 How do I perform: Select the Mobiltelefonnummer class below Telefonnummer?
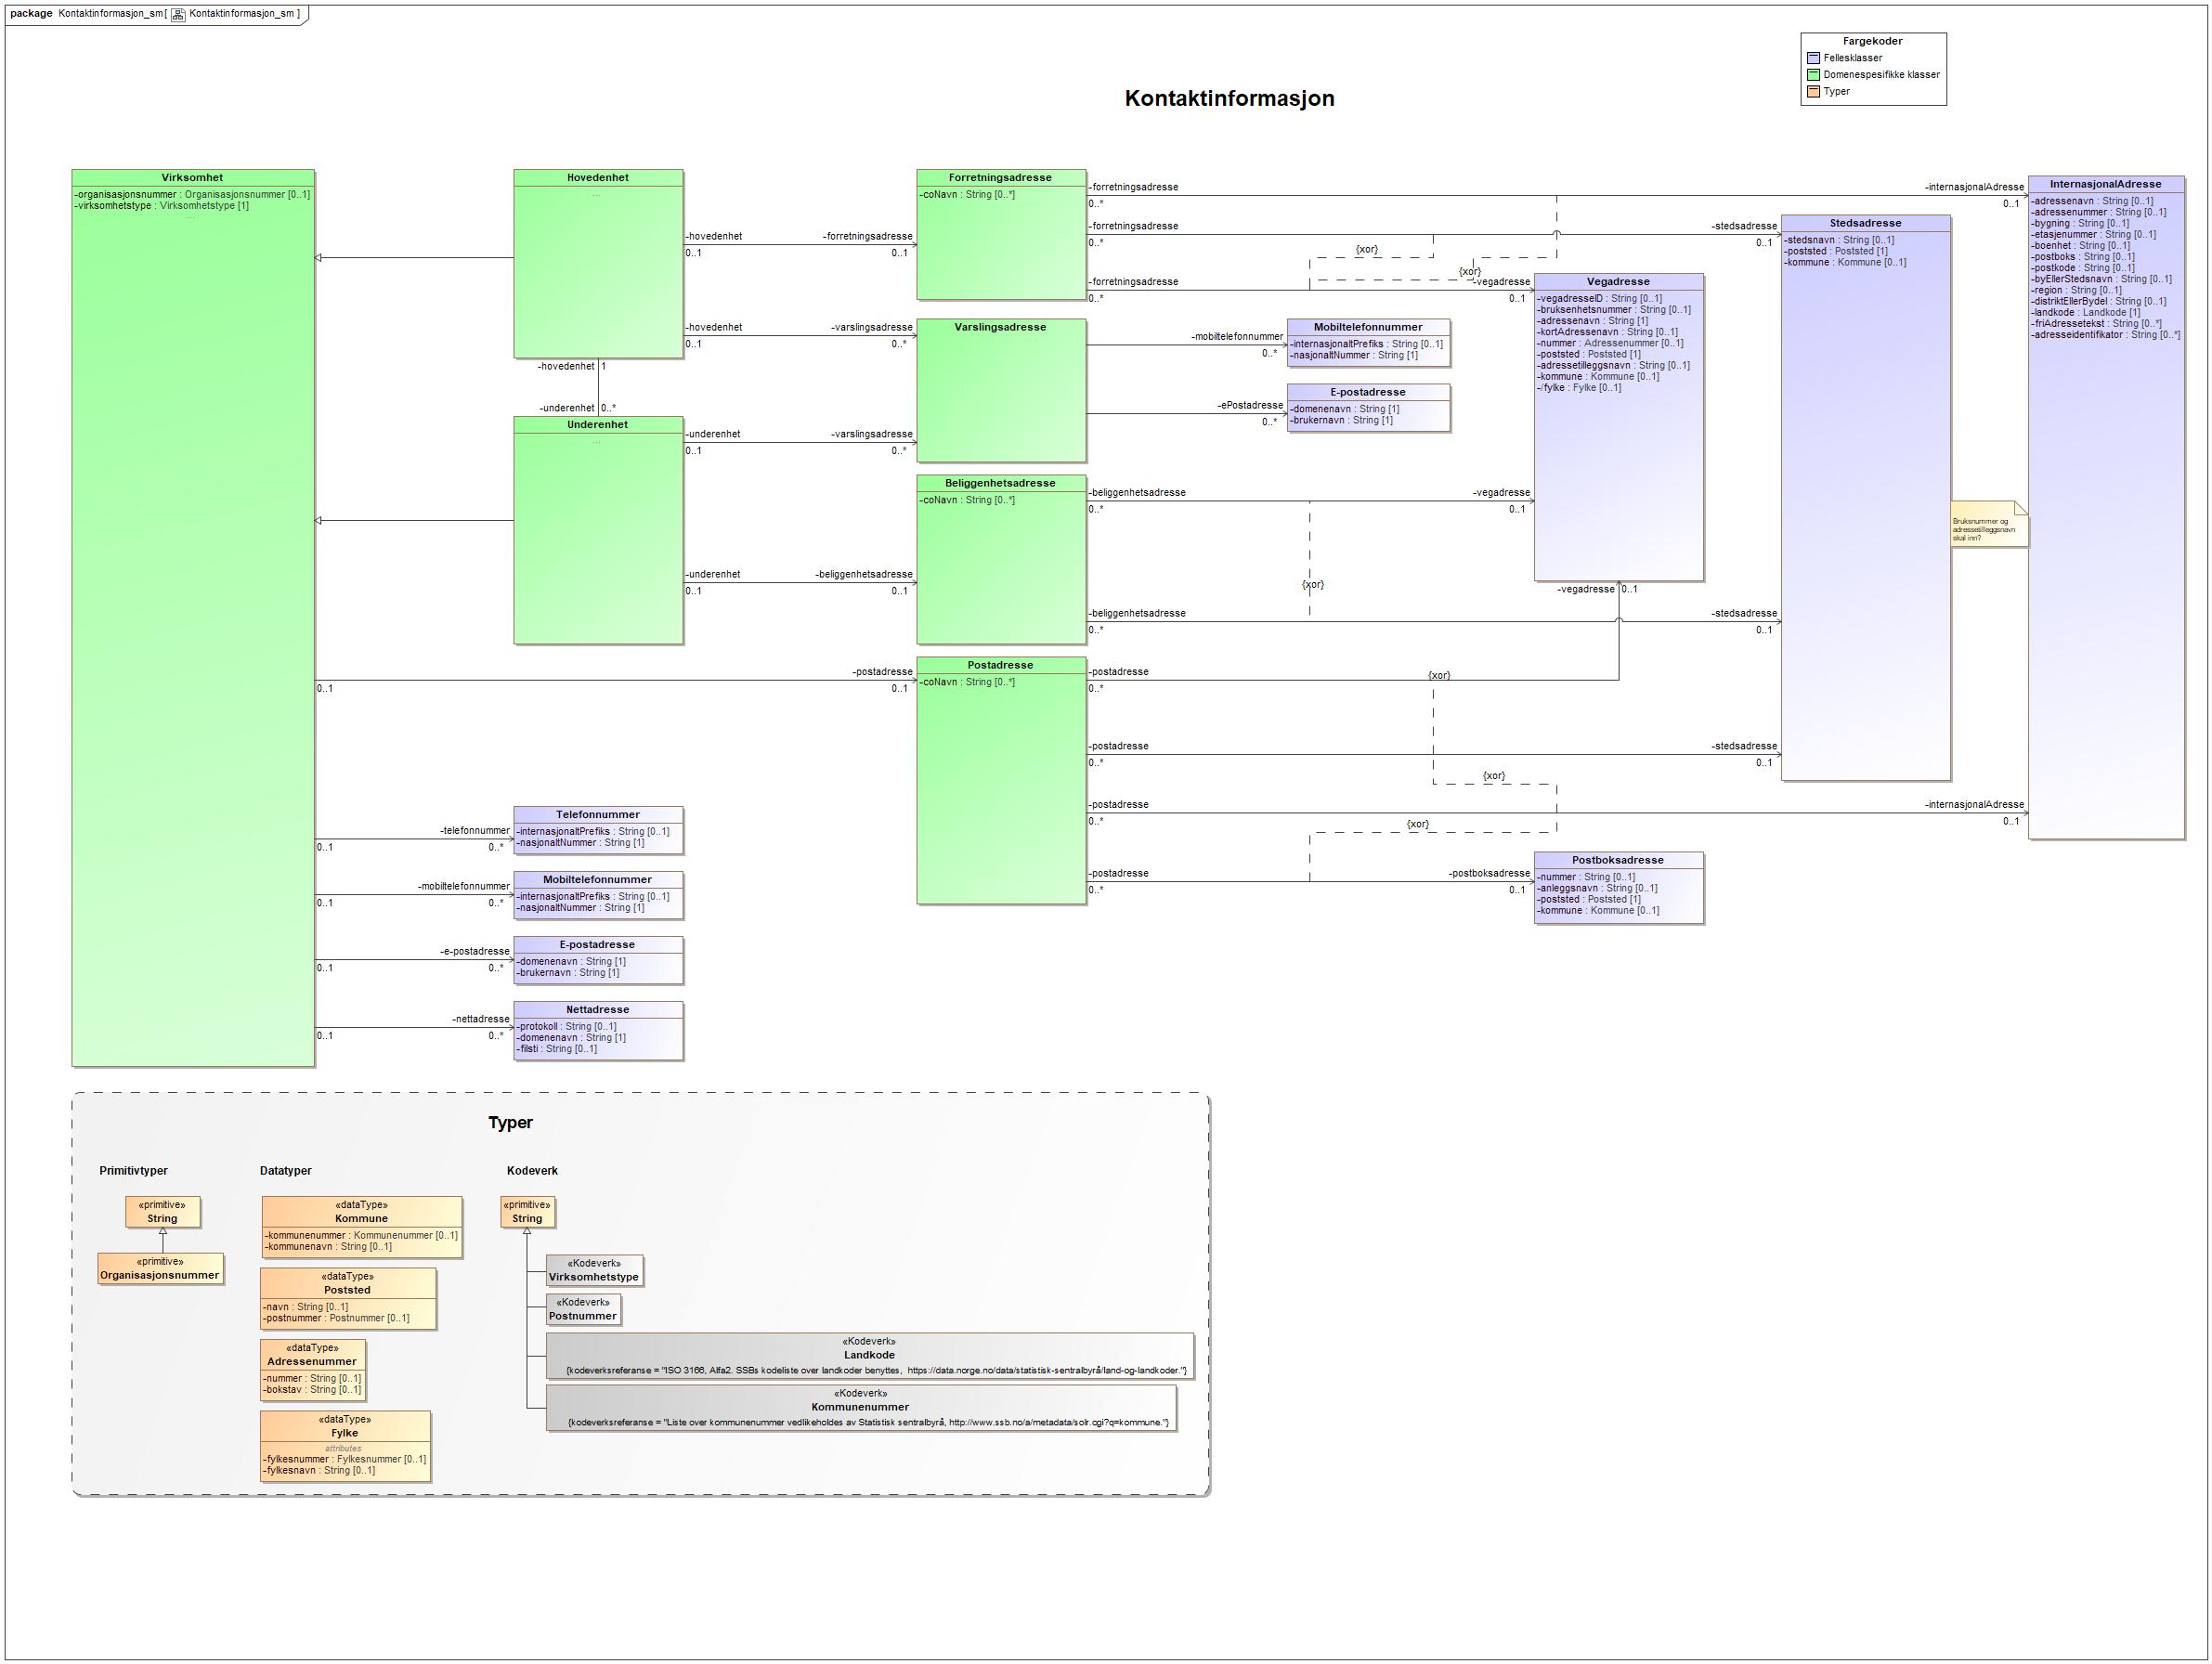pyautogui.click(x=598, y=895)
